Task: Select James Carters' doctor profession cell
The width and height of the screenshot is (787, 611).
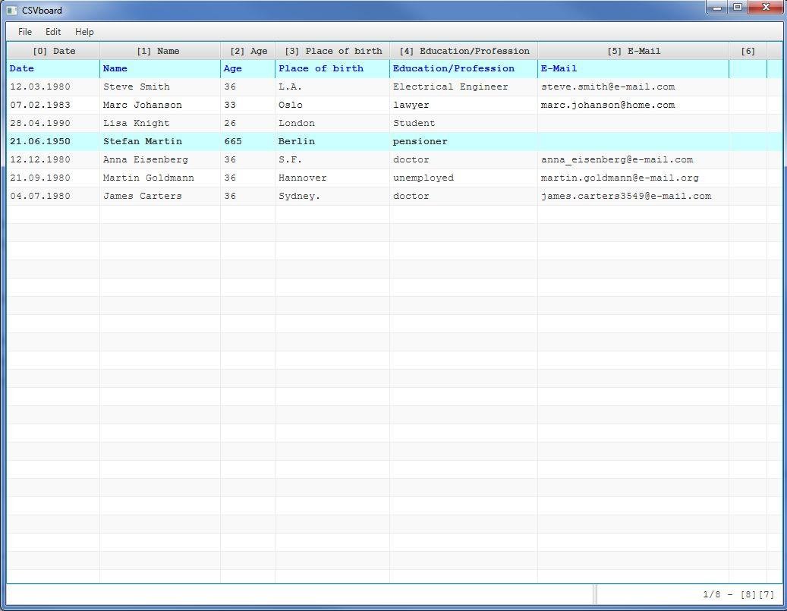Action: (464, 196)
